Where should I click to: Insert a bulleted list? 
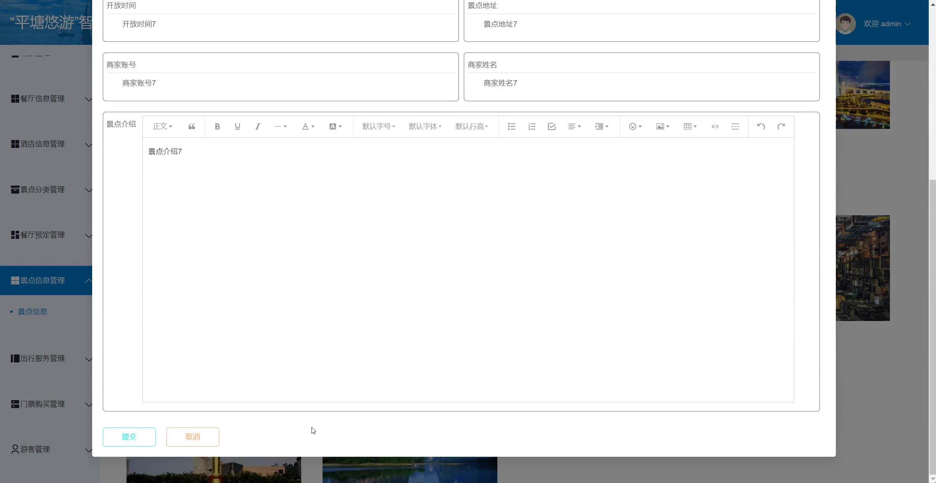[511, 127]
